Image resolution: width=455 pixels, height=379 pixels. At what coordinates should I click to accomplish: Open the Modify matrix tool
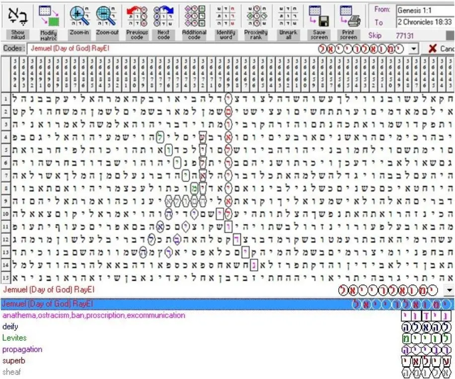[x=49, y=16]
